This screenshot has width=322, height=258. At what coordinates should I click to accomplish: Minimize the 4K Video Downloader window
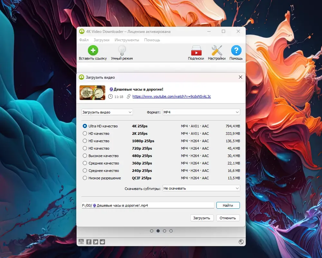coord(209,32)
